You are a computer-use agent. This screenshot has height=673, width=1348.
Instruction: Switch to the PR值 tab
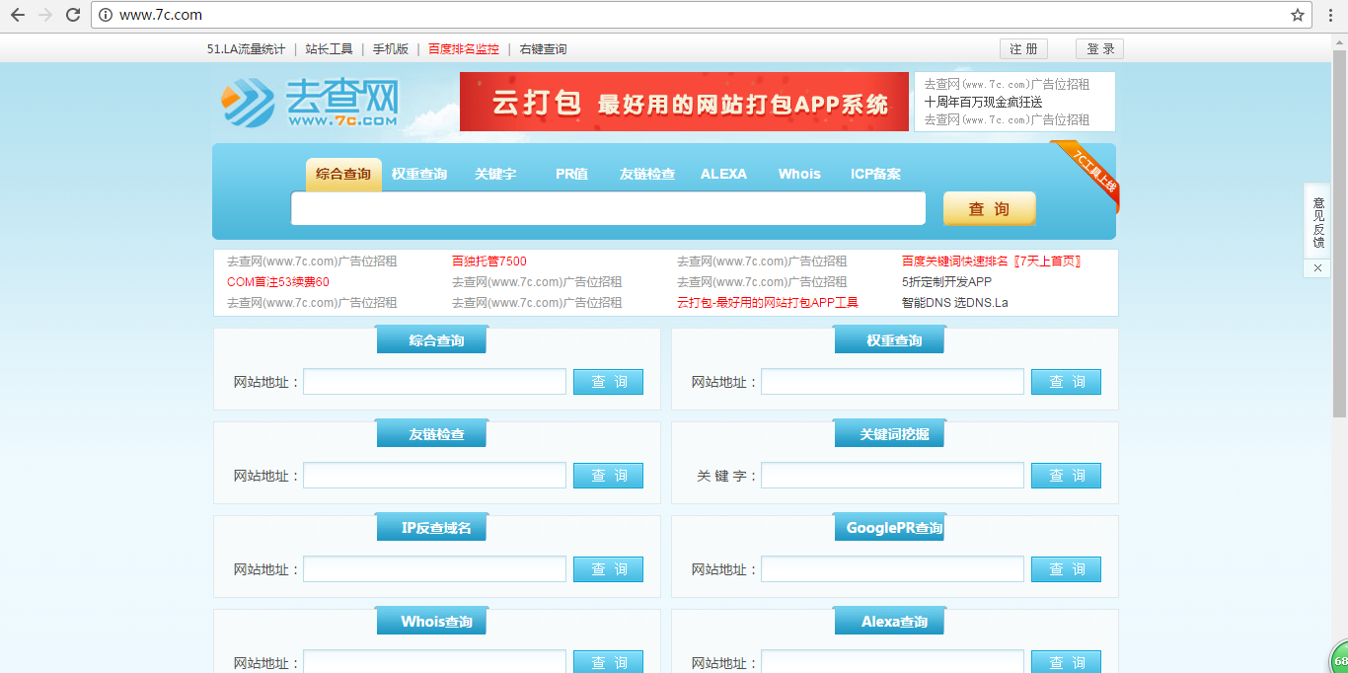click(x=571, y=174)
